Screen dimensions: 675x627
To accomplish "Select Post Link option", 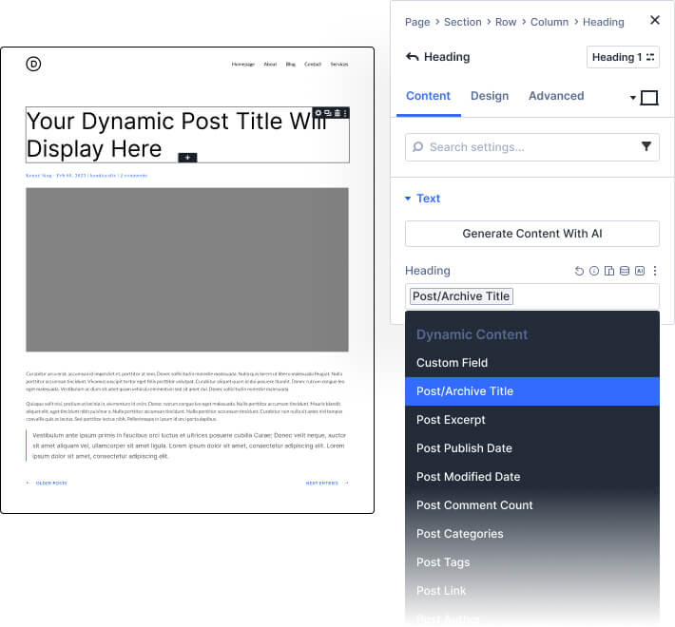I will pyautogui.click(x=532, y=591).
